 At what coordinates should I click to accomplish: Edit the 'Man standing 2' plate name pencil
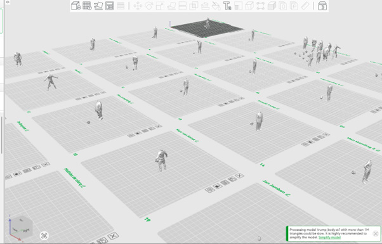[x=378, y=151]
